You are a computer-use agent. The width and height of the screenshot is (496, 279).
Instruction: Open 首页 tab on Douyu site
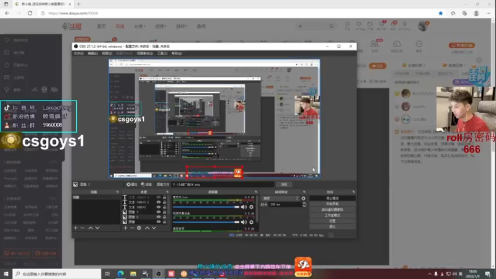coord(101,26)
